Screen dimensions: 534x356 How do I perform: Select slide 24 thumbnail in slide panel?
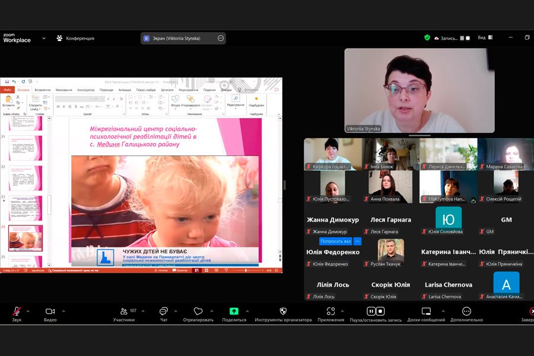click(26, 238)
